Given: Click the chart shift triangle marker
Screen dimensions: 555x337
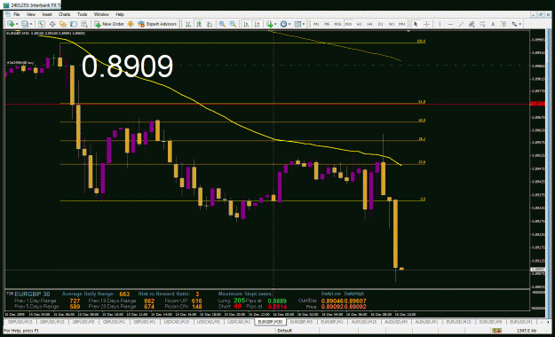Looking at the screenshot, I should pyautogui.click(x=408, y=31).
